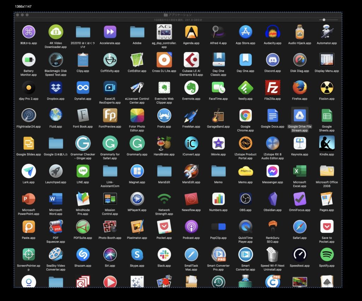Select the Evernote elephant icon
362x301 pixels.
tap(191, 88)
